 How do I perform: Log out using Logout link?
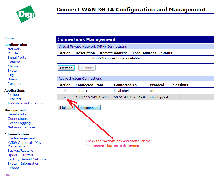tap(10, 175)
